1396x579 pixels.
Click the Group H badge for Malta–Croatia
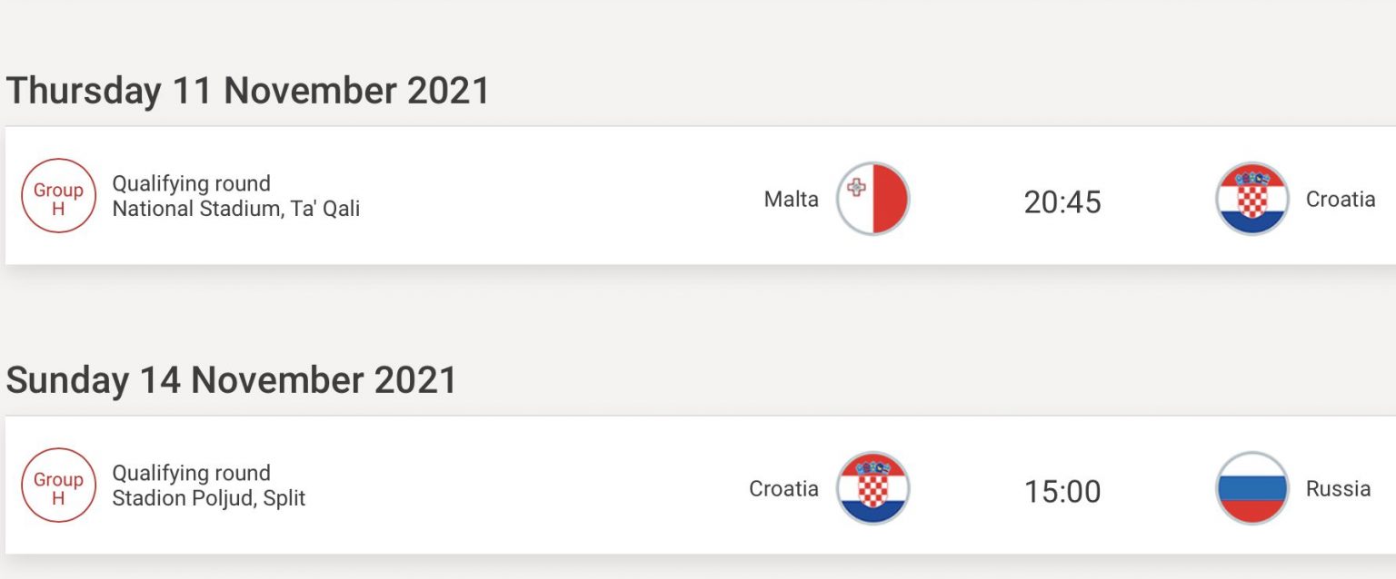58,196
